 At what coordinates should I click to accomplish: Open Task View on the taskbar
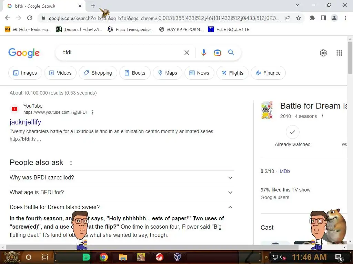point(45,257)
